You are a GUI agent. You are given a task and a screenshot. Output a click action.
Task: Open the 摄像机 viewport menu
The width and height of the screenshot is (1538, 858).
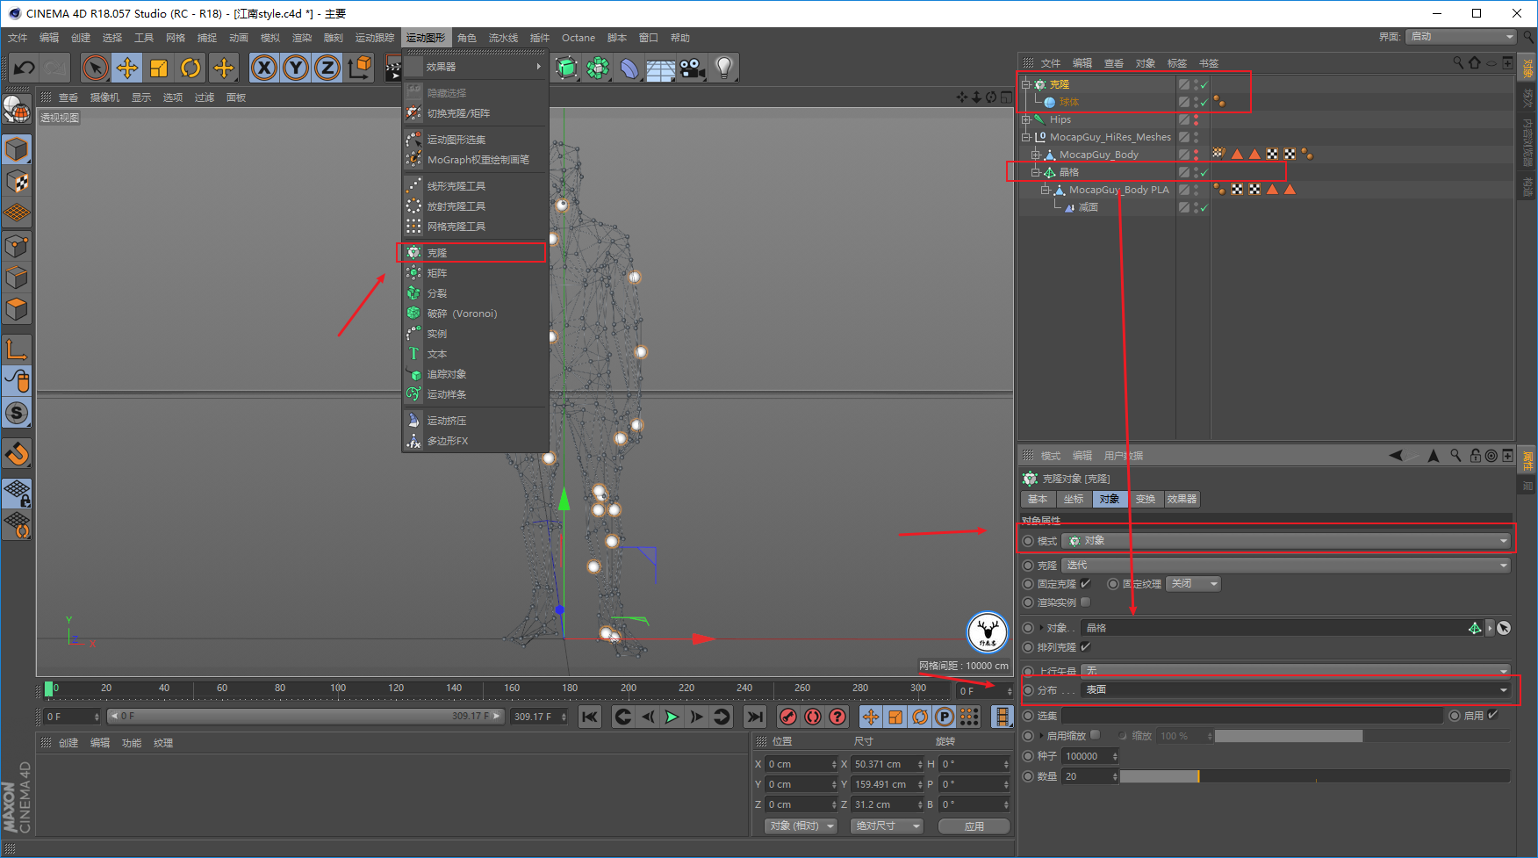104,97
